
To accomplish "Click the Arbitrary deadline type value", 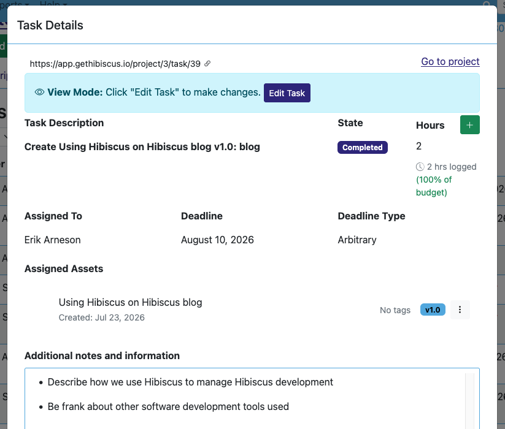I will pyautogui.click(x=357, y=240).
